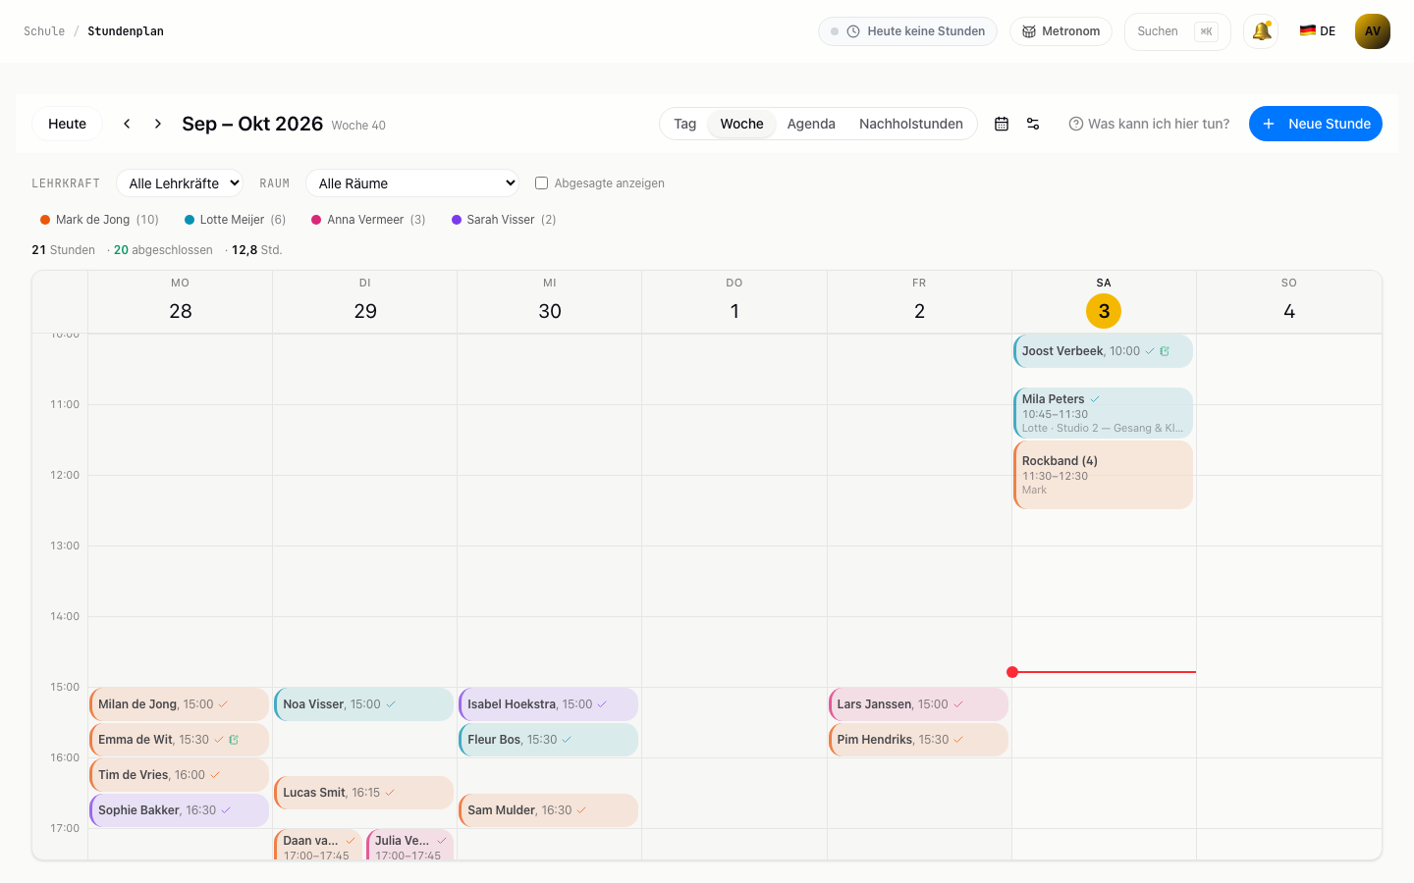Open the DE language selector
Screen dimensions: 1414x883
click(1318, 31)
